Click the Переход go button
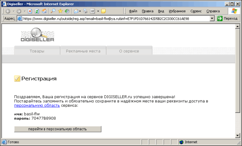Viewport: 242px width, 146px height. 227,18
